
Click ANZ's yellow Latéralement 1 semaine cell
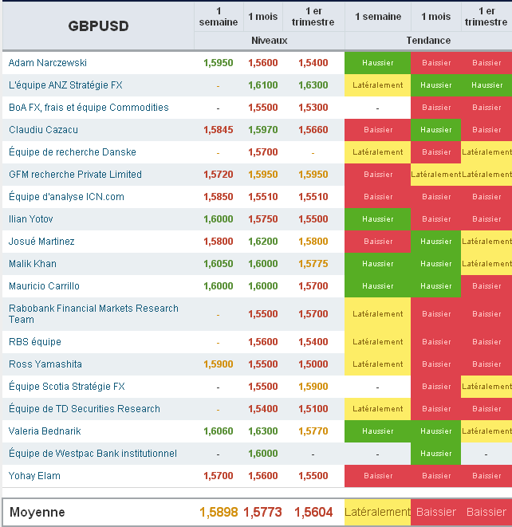(377, 85)
